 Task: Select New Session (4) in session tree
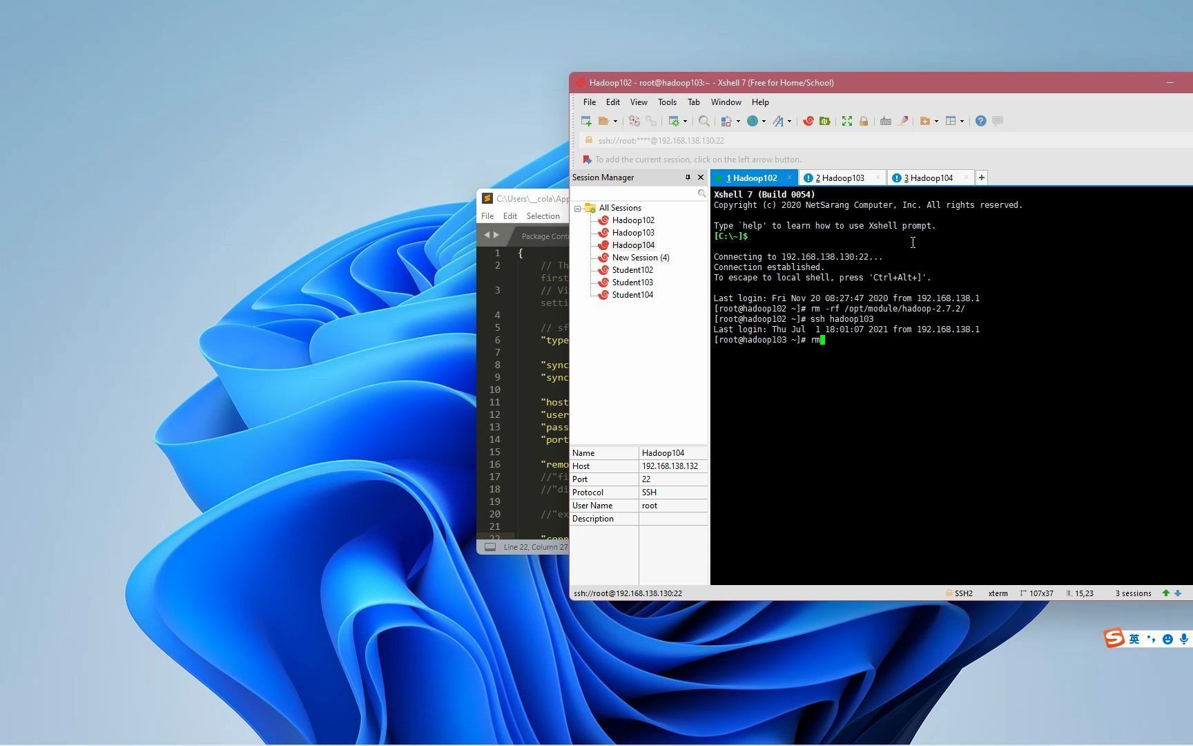pos(641,258)
